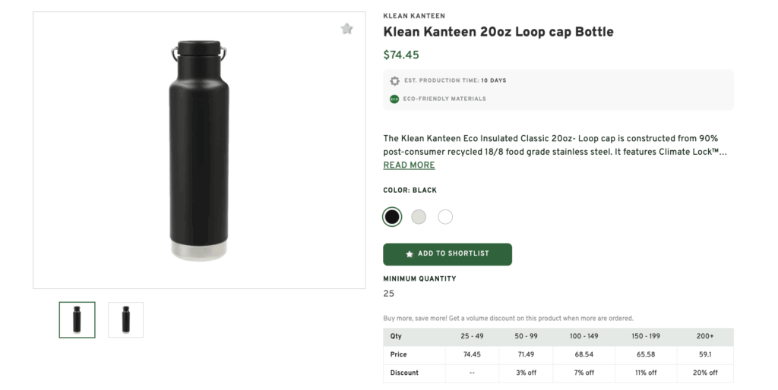778x390 pixels.
Task: Click the product title heading
Action: click(x=498, y=32)
